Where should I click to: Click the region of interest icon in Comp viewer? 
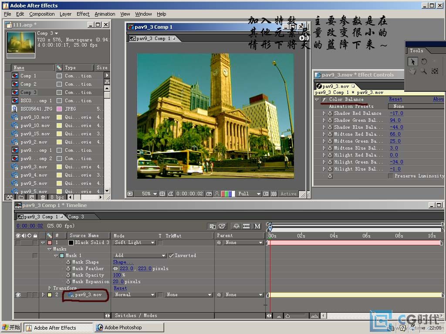coord(266,194)
